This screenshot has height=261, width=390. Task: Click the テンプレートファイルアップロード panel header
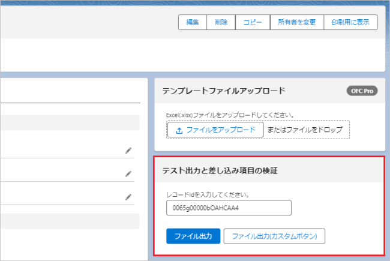(223, 91)
